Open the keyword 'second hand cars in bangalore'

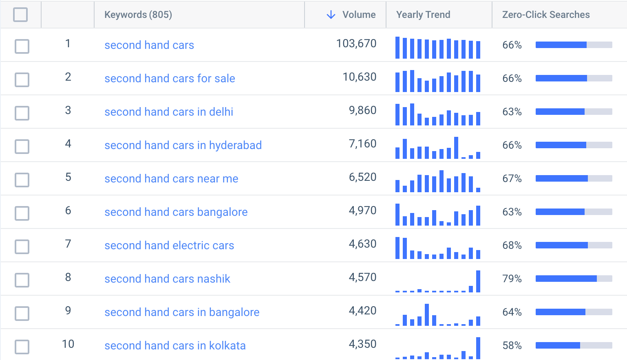coord(182,312)
